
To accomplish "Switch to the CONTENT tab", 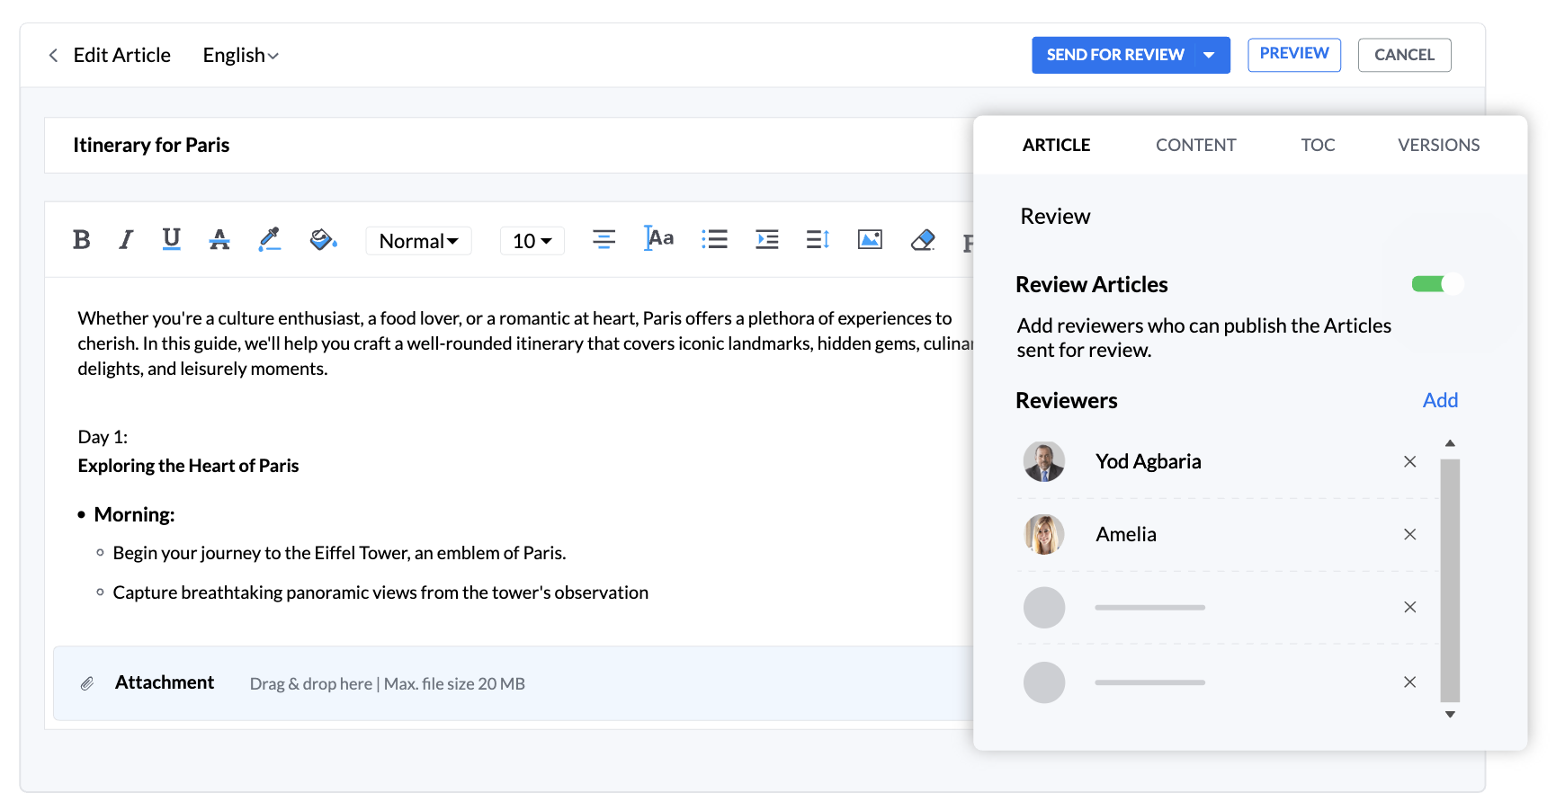I will coord(1195,145).
